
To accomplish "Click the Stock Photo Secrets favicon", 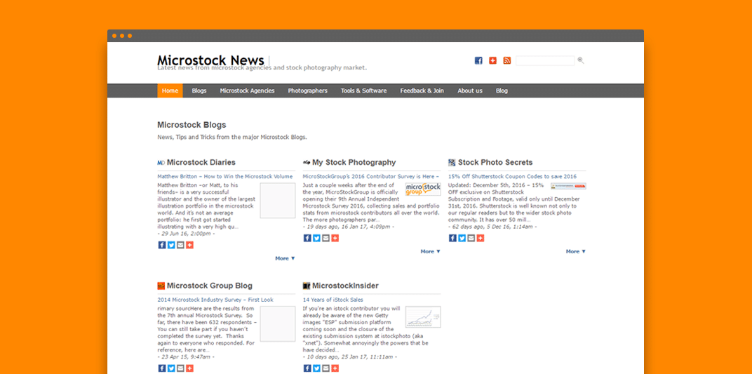I will click(x=452, y=163).
